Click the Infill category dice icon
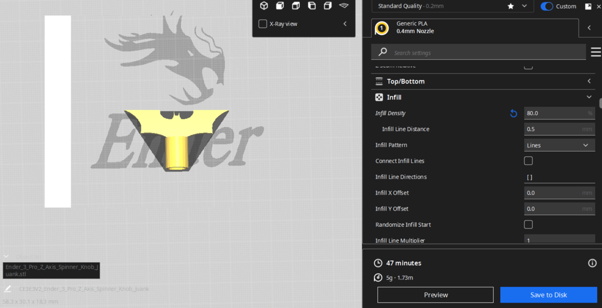This screenshot has width=602, height=308. point(379,97)
